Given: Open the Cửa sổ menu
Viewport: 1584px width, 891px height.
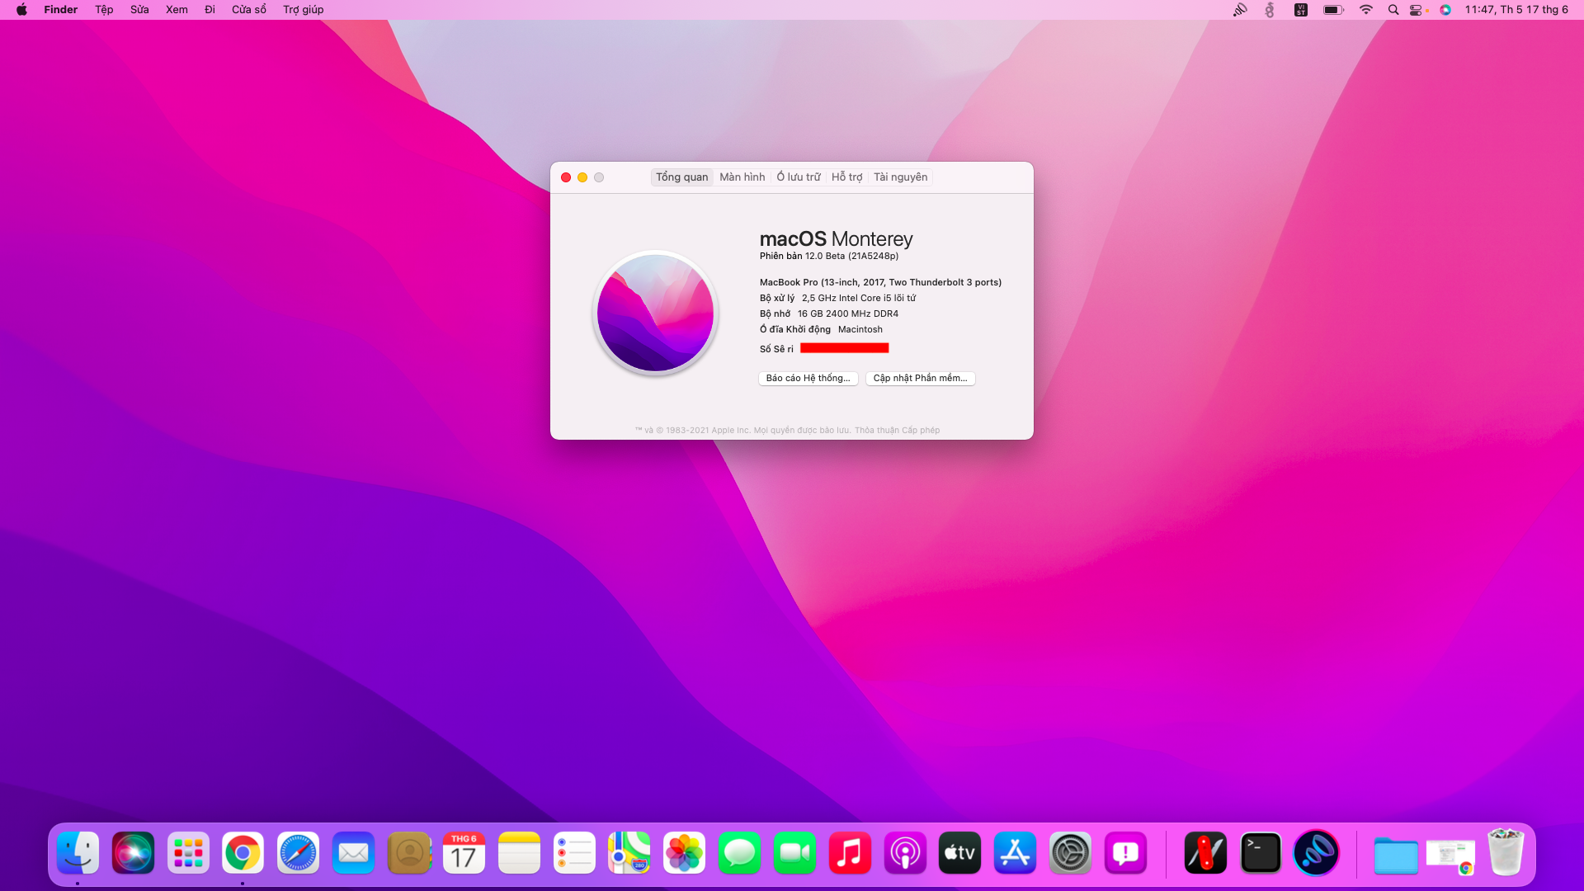Looking at the screenshot, I should pyautogui.click(x=249, y=10).
